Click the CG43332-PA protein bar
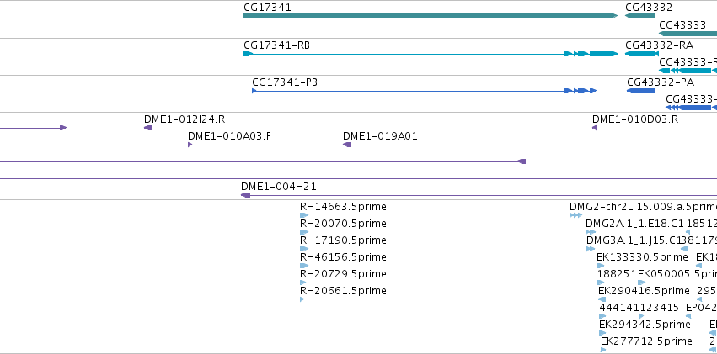 (640, 91)
